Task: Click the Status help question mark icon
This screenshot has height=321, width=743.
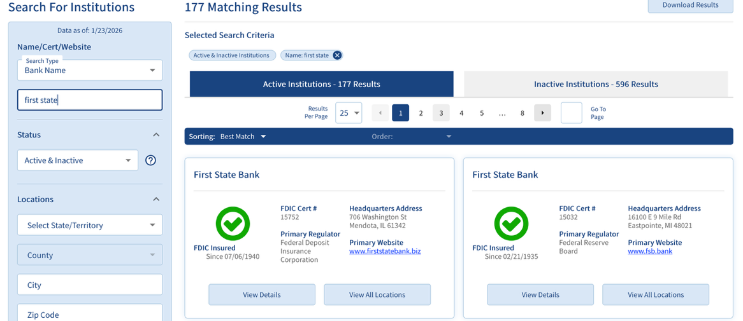Action: coord(150,160)
